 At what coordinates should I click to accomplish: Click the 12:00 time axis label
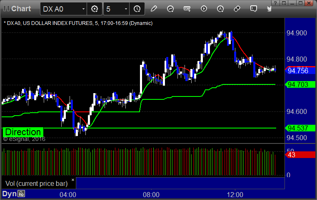click(235, 195)
